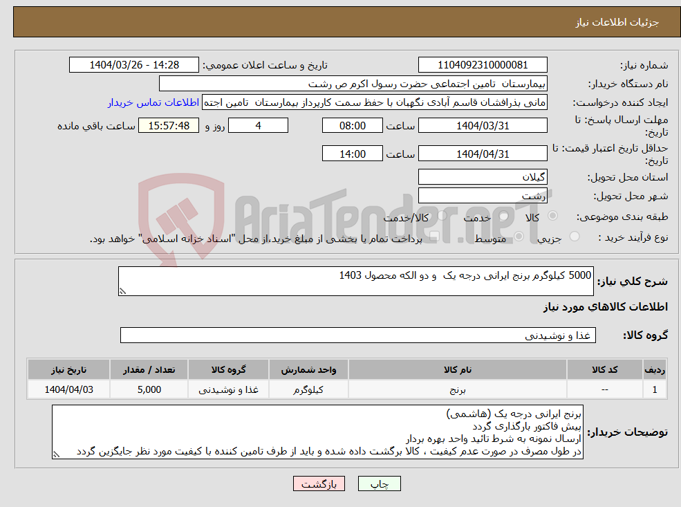Click the resize handle of buyer notes area
Screen dimensions: 681x507
[56, 454]
